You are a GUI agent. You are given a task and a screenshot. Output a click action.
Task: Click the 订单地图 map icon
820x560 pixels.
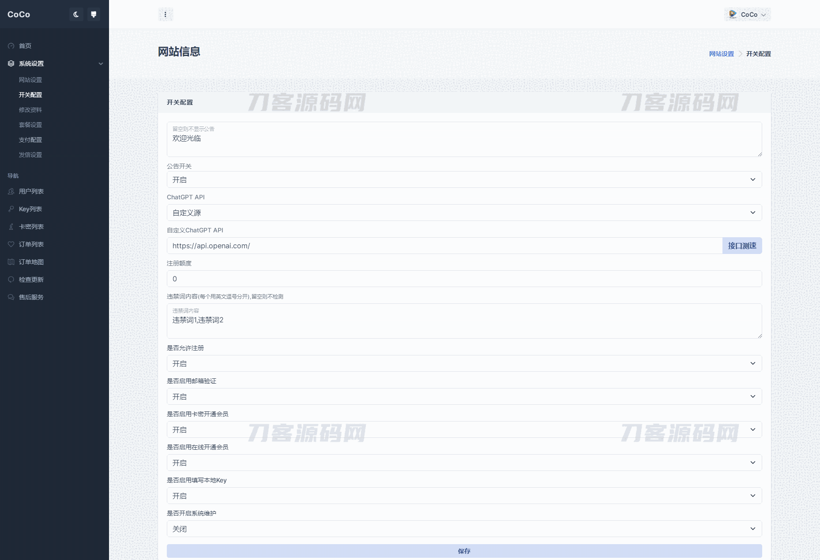click(11, 262)
